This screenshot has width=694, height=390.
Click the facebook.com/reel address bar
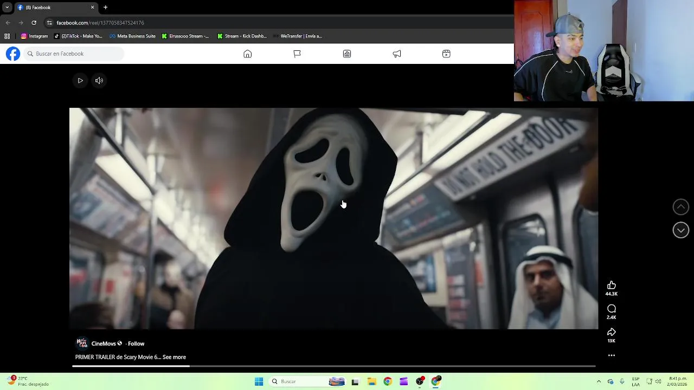[x=277, y=23]
